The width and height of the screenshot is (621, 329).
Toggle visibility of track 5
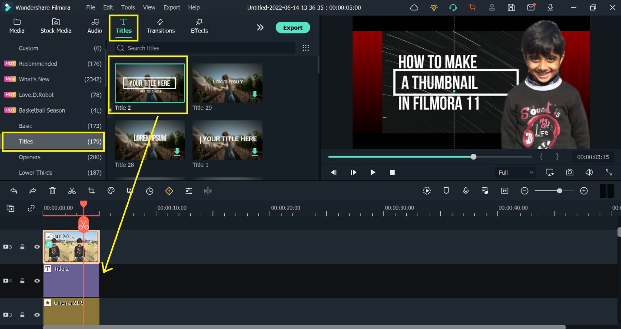click(x=37, y=247)
